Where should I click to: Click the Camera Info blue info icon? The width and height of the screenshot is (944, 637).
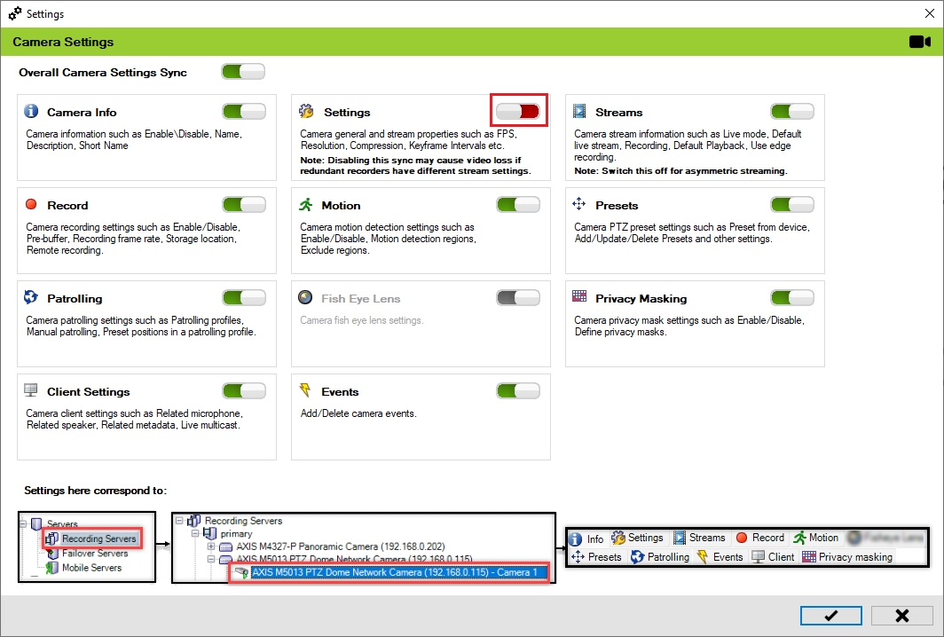point(32,112)
